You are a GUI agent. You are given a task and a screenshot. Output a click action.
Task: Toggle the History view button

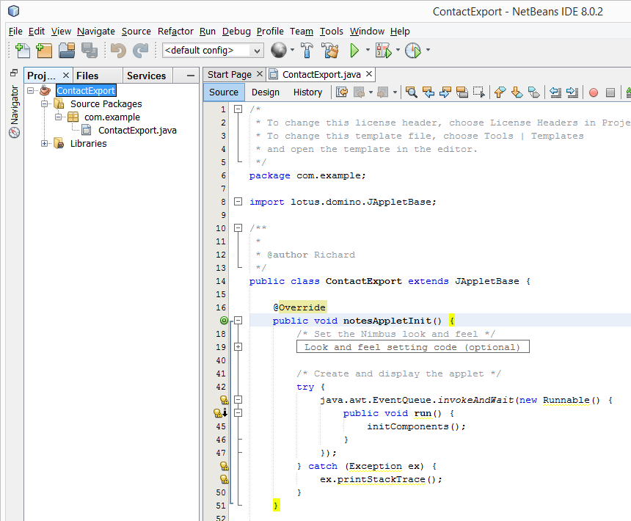307,92
